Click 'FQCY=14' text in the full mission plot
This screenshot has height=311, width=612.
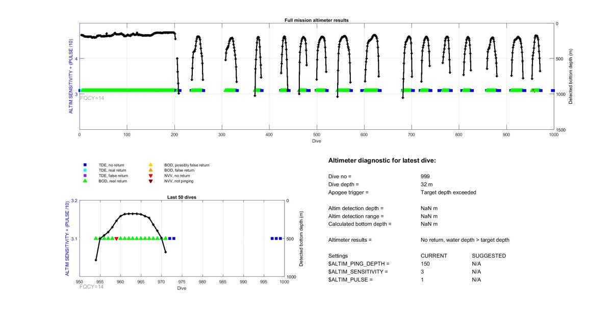(92, 98)
